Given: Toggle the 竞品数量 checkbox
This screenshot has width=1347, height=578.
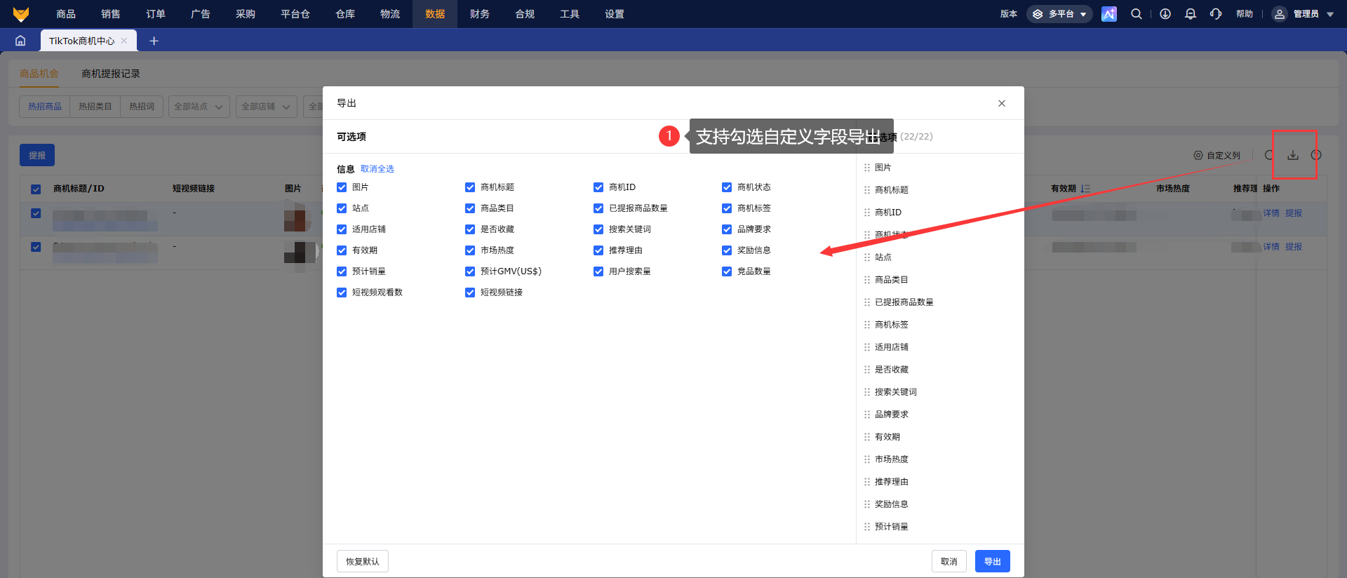Looking at the screenshot, I should pyautogui.click(x=727, y=271).
